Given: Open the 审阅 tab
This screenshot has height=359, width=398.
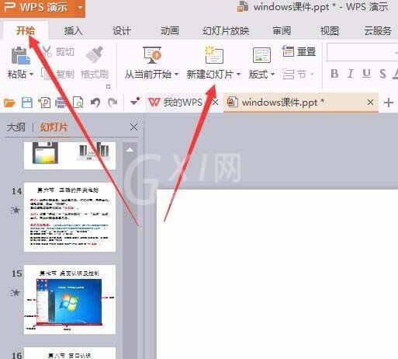Looking at the screenshot, I should (x=282, y=31).
